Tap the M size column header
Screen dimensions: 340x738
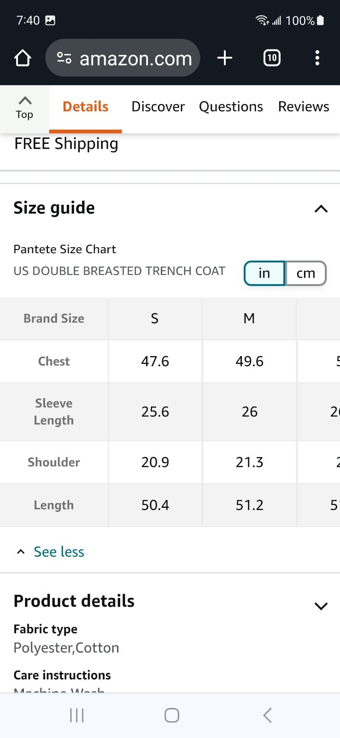(x=249, y=318)
